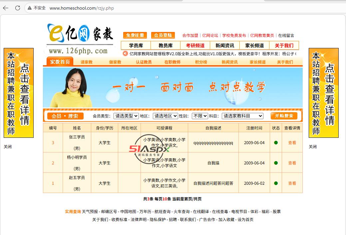Viewport: 346px width, 235px height.
Task: Open the 考研频道 menu item
Action: [195, 46]
